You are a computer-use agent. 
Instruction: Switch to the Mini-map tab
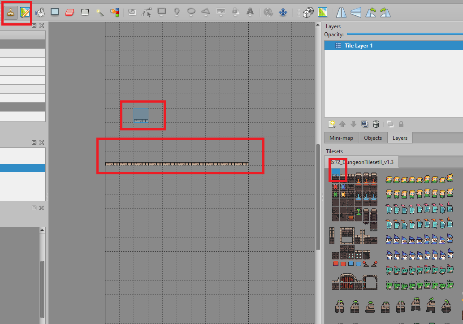point(341,138)
